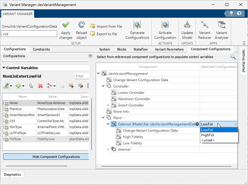
Task: Click Activate Configuration in the ribbon
Action: (x=165, y=25)
